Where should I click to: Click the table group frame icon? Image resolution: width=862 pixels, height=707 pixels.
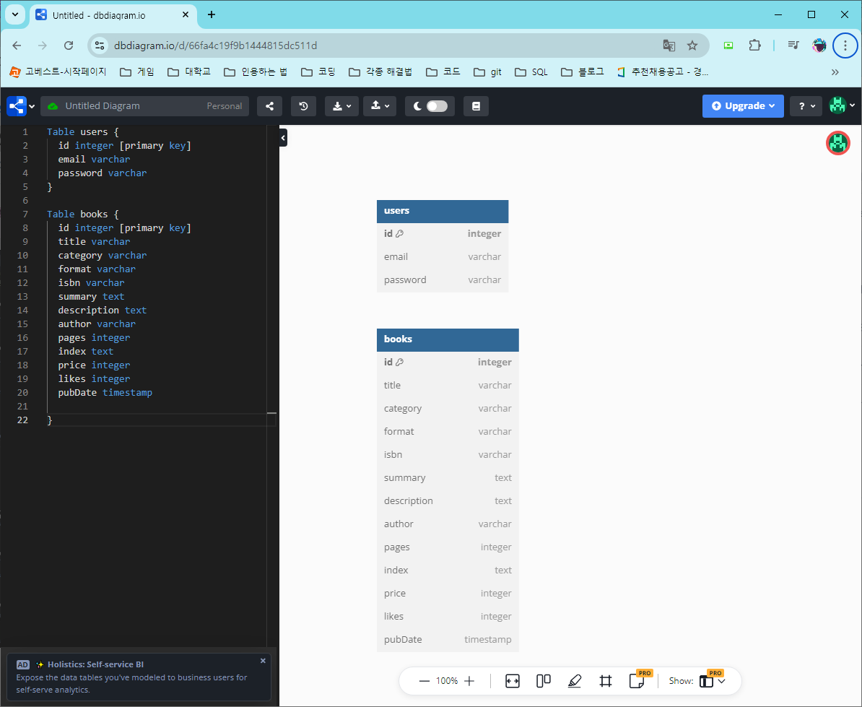pyautogui.click(x=605, y=681)
